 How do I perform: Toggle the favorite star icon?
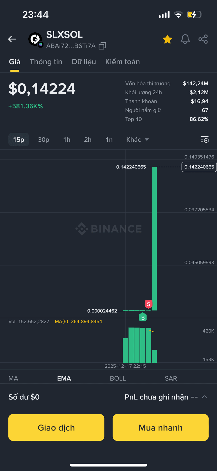pyautogui.click(x=167, y=39)
